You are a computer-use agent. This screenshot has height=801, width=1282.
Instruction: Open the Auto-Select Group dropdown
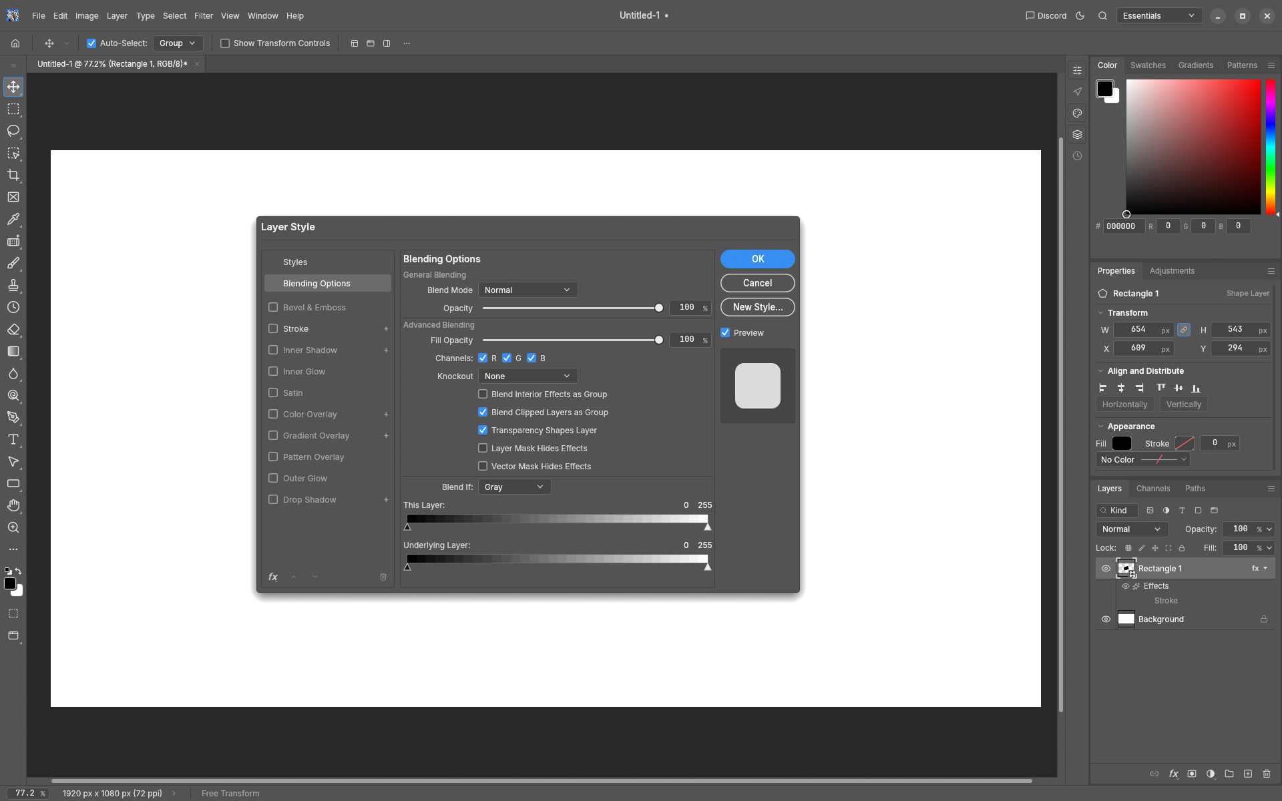(178, 43)
